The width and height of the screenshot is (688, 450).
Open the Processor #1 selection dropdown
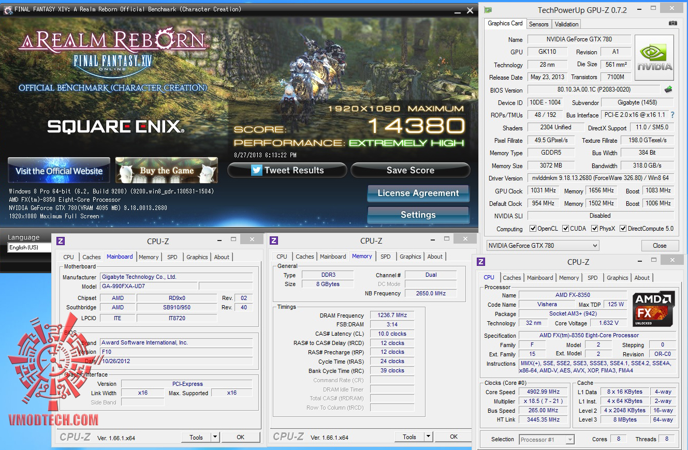(x=547, y=440)
